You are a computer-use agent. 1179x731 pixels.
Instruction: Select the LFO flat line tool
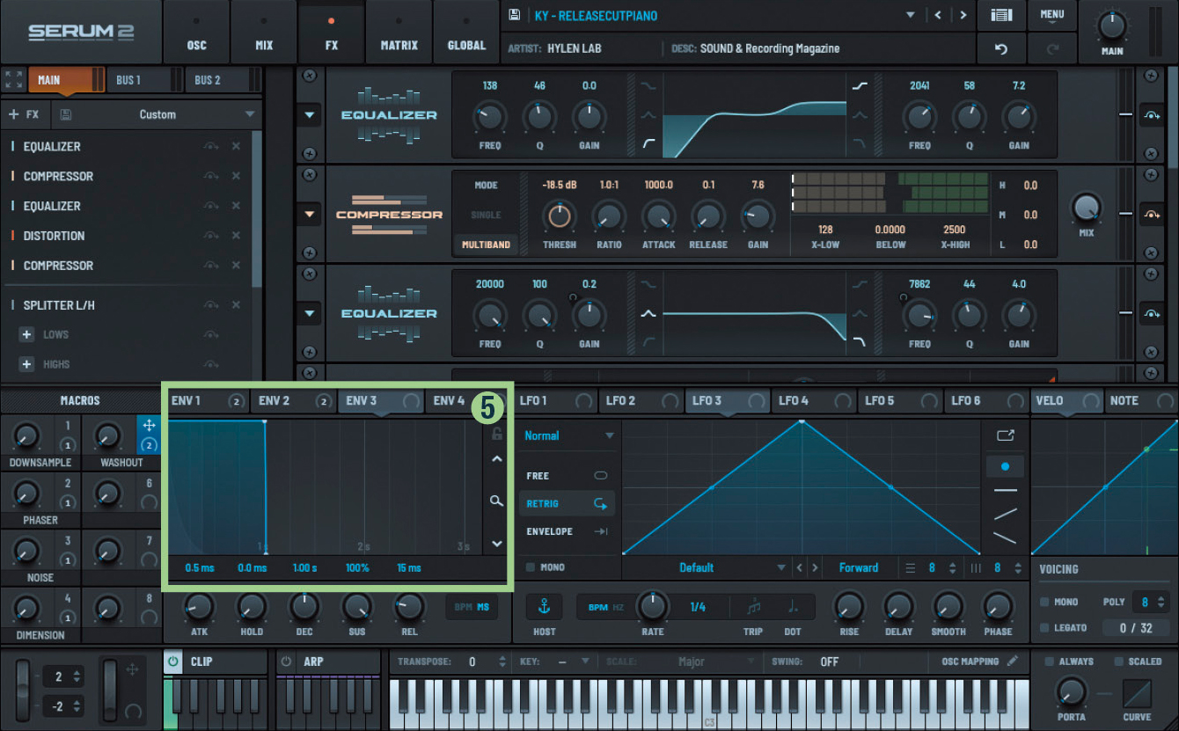[1005, 490]
